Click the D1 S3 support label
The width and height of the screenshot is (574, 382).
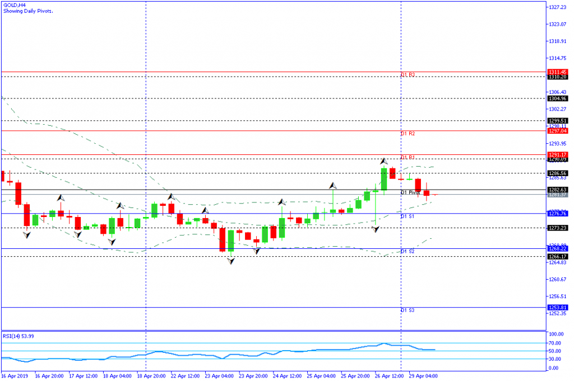point(407,310)
